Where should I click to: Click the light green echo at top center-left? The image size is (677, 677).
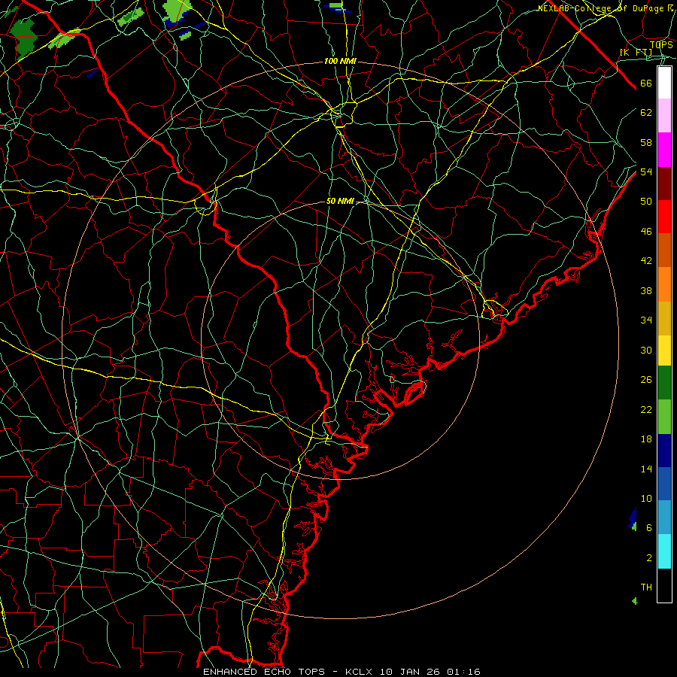coord(177,10)
